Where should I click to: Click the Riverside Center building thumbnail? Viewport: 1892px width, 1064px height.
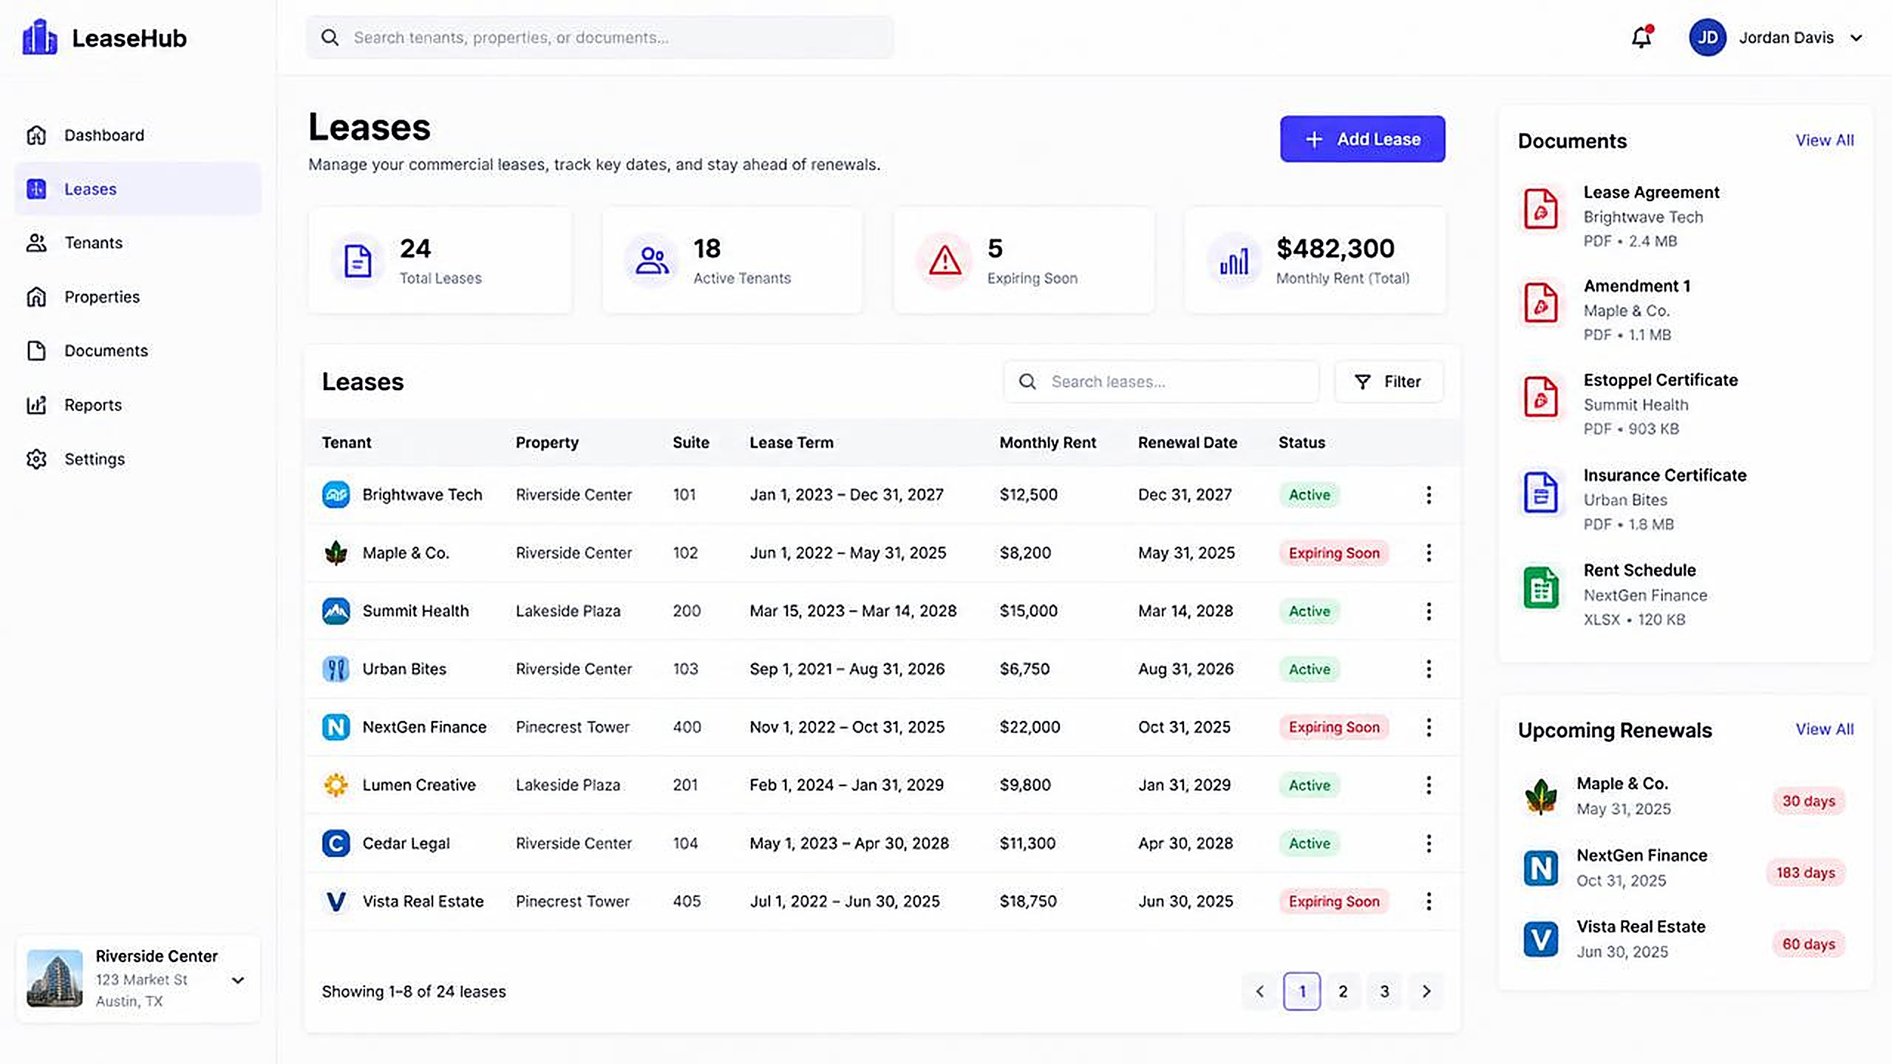(55, 978)
